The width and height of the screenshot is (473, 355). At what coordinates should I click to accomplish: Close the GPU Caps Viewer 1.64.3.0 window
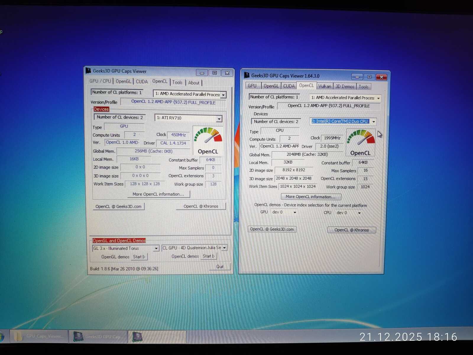tap(382, 77)
